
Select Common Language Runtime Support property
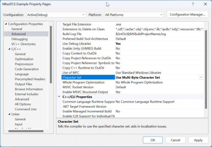coord(88,101)
